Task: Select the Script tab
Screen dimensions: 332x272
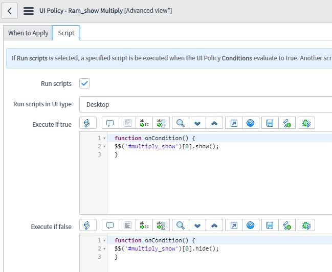Action: pos(66,33)
